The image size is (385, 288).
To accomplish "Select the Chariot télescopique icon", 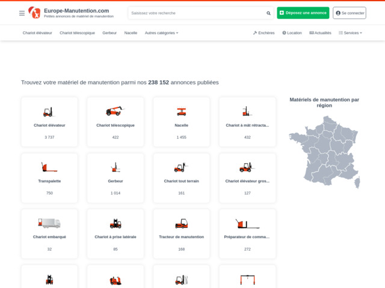I will (114, 111).
